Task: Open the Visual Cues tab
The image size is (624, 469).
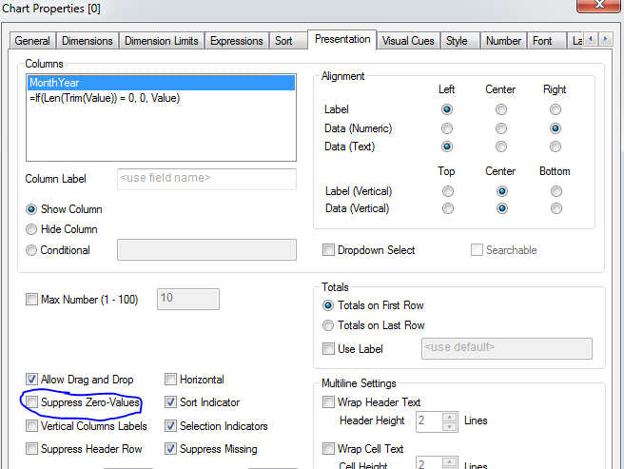Action: click(x=408, y=41)
